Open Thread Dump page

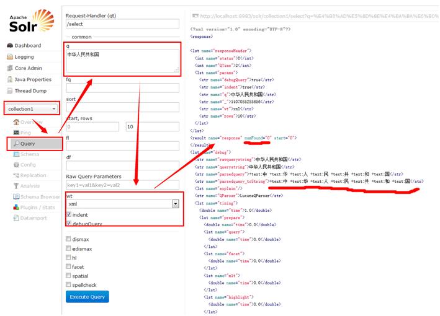point(30,90)
